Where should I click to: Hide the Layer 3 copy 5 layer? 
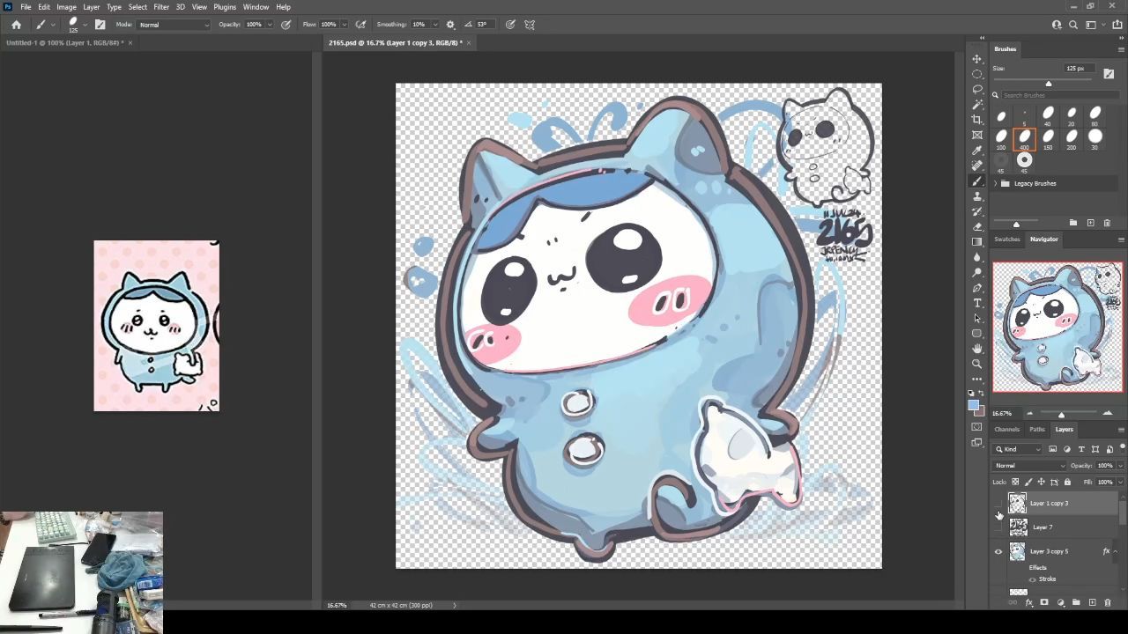998,552
